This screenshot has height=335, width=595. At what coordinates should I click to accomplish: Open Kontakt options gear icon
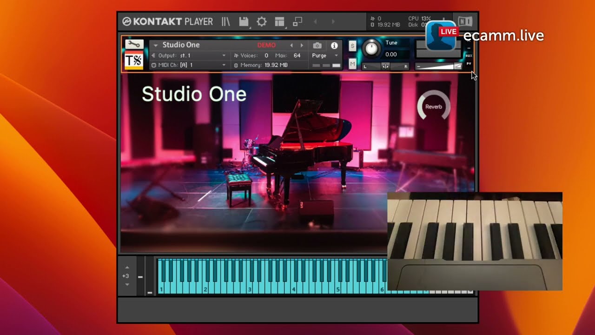262,21
